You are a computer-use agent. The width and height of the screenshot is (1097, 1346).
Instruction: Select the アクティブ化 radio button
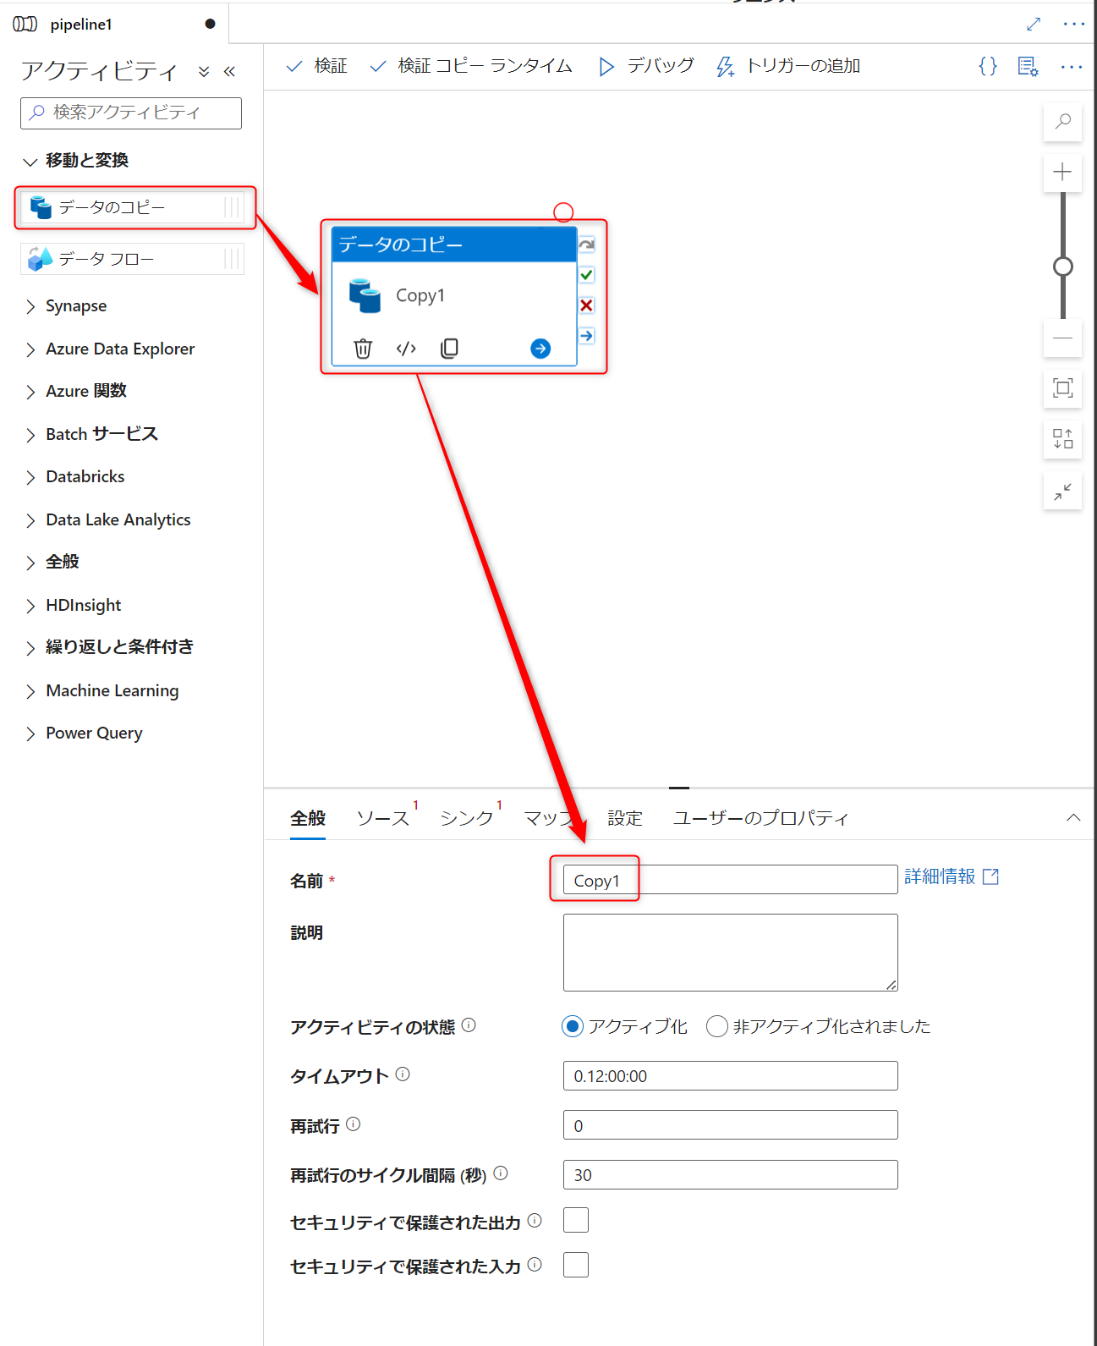tap(573, 1026)
